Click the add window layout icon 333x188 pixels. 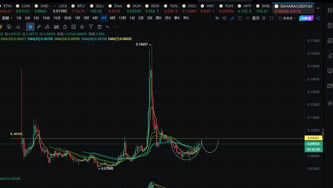pyautogui.click(x=240, y=18)
